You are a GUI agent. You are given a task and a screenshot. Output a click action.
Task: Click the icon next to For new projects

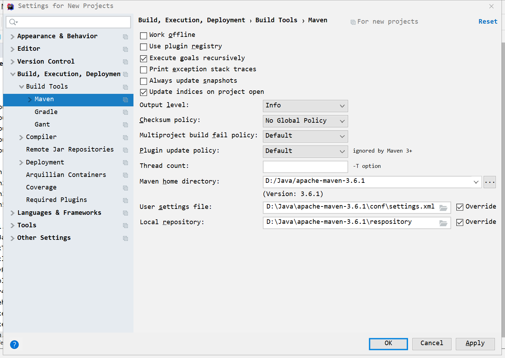[353, 22]
